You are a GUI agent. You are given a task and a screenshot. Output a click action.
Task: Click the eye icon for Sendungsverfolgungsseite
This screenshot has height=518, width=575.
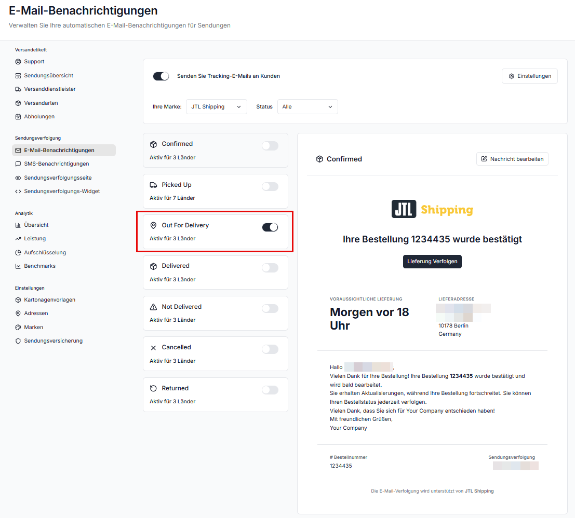[x=18, y=178]
